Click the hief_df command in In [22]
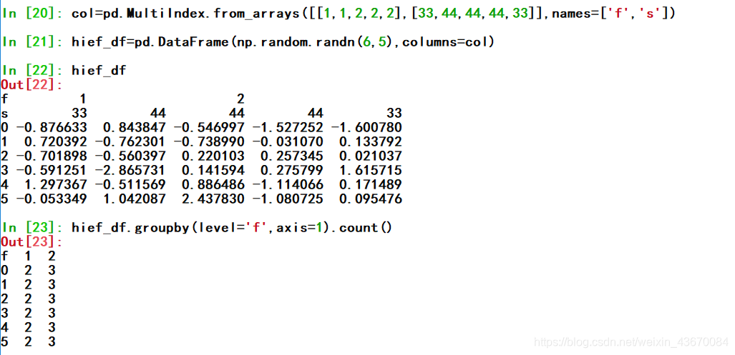Image resolution: width=735 pixels, height=355 pixels. coord(99,71)
